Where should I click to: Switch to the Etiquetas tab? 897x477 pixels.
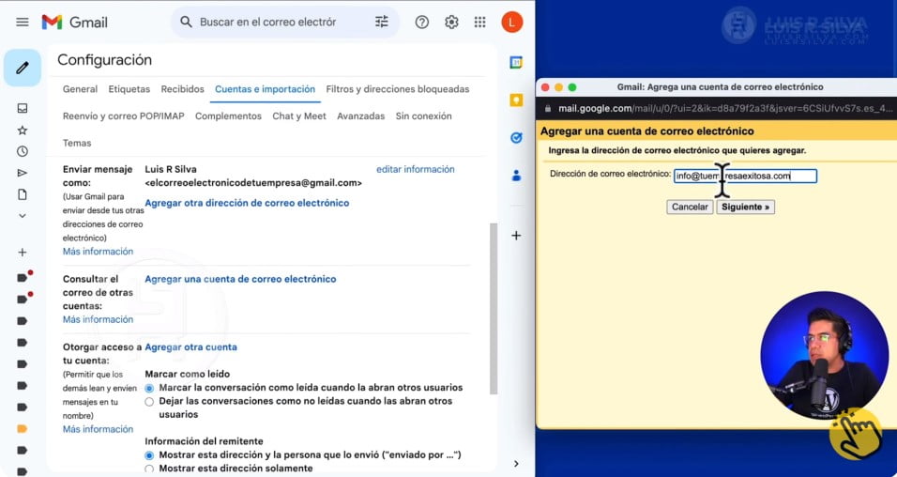(129, 89)
